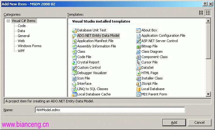The image size is (215, 130).
Task: Select the Application Configuration File icon
Action: pos(139,35)
